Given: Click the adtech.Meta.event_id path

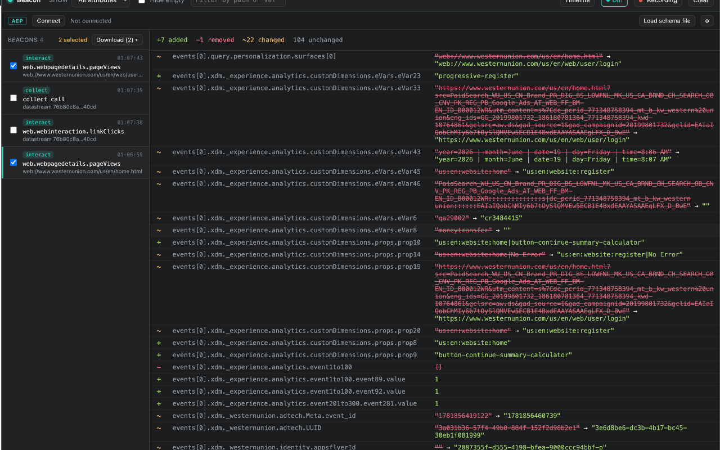Looking at the screenshot, I should 264,416.
